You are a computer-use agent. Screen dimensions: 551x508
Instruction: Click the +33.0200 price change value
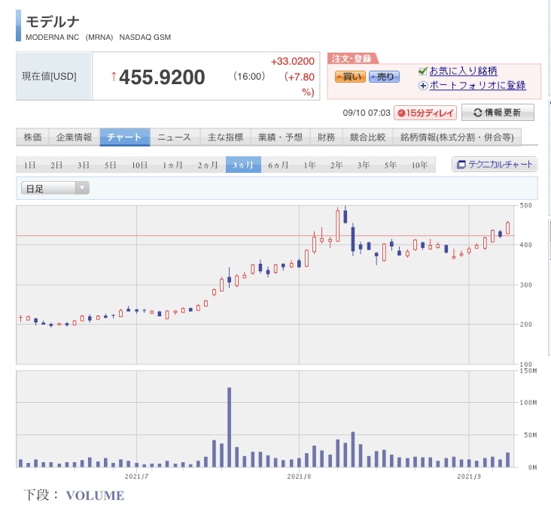(292, 62)
